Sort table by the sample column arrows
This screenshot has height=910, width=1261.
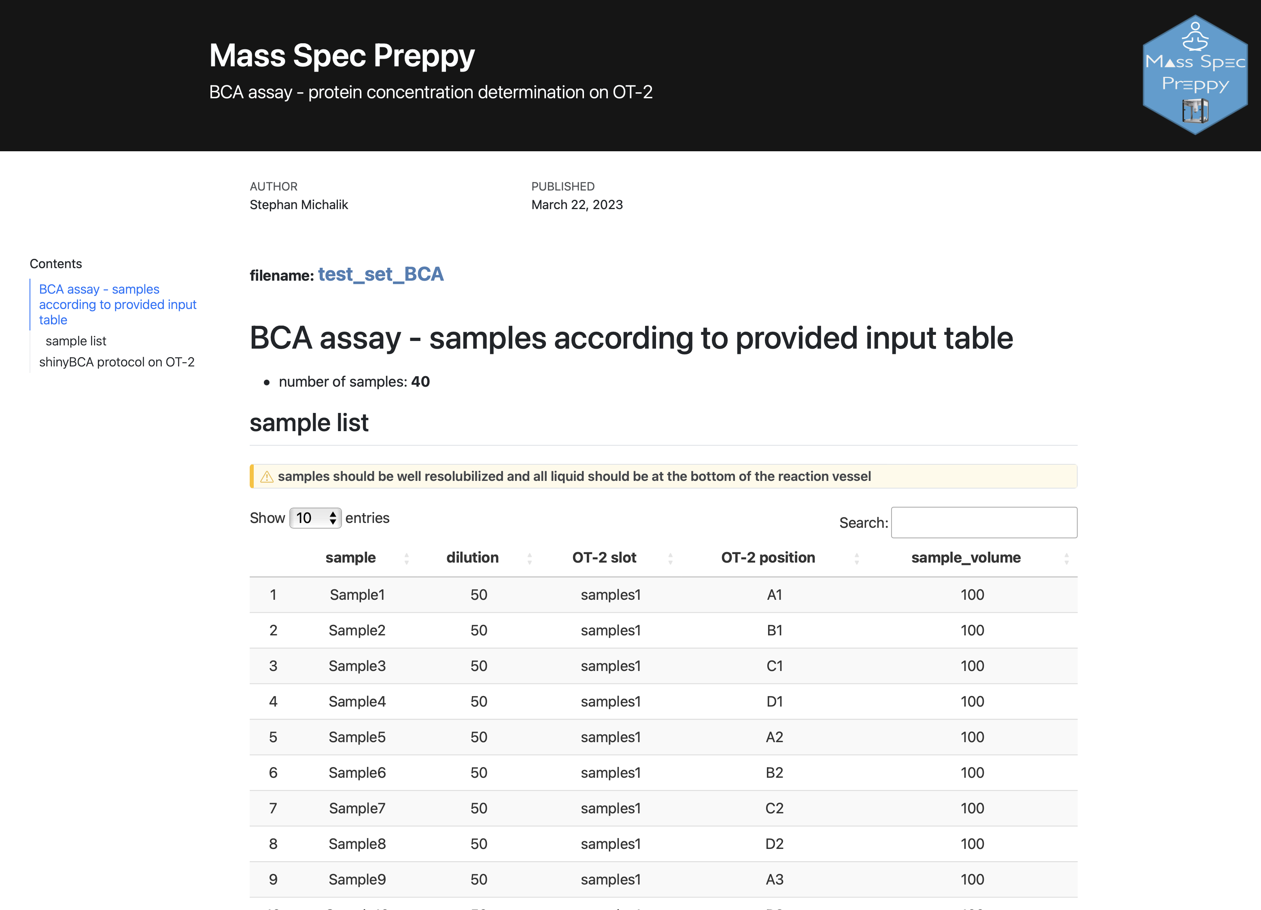coord(406,558)
